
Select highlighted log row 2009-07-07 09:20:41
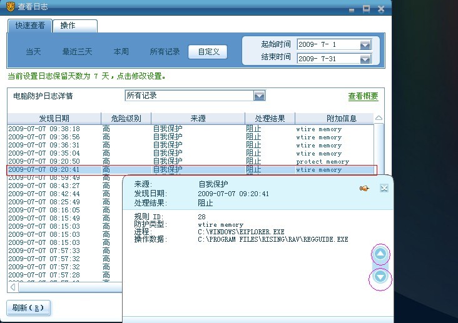[191, 170]
